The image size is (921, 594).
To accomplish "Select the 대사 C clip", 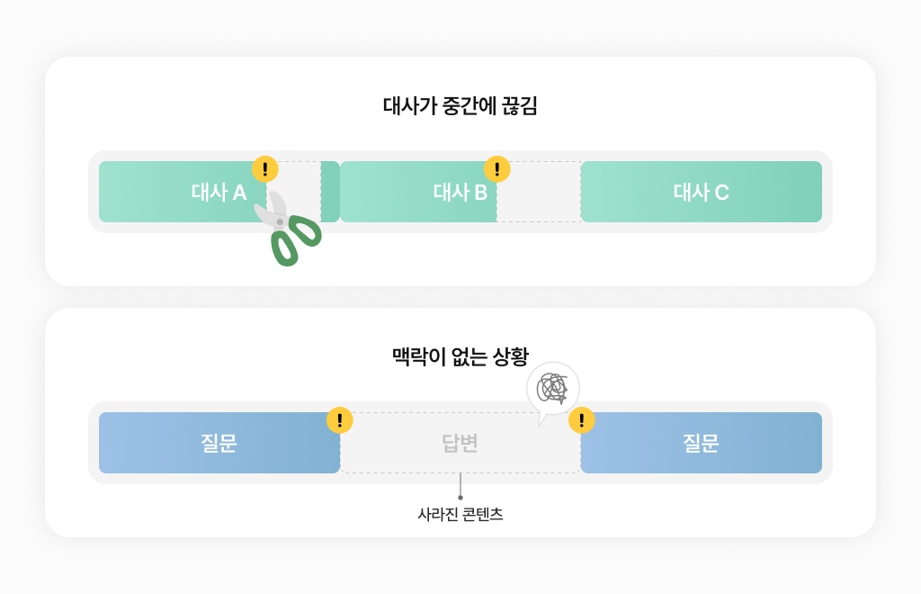I will click(702, 192).
